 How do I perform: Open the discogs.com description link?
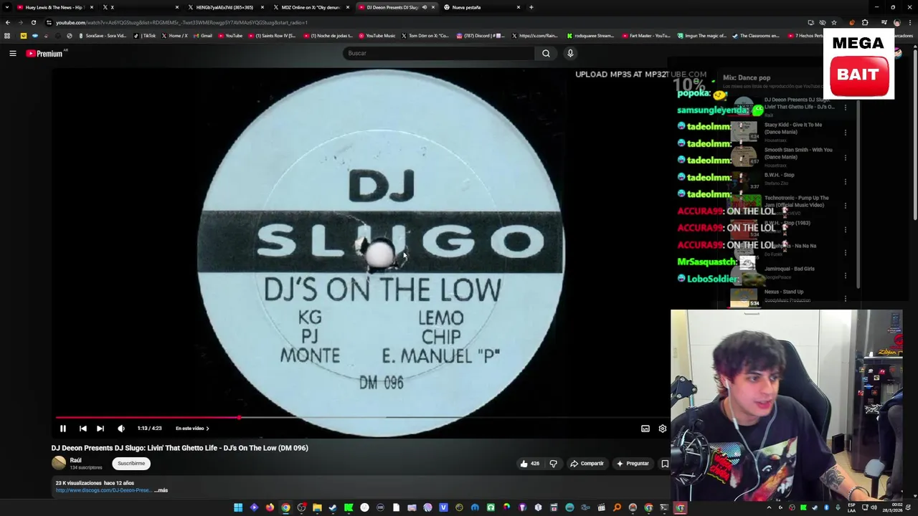[103, 491]
